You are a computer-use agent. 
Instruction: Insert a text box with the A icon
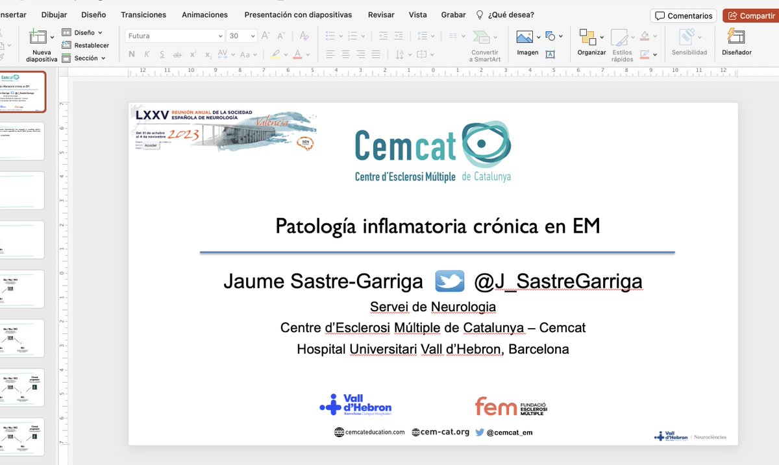tap(550, 54)
